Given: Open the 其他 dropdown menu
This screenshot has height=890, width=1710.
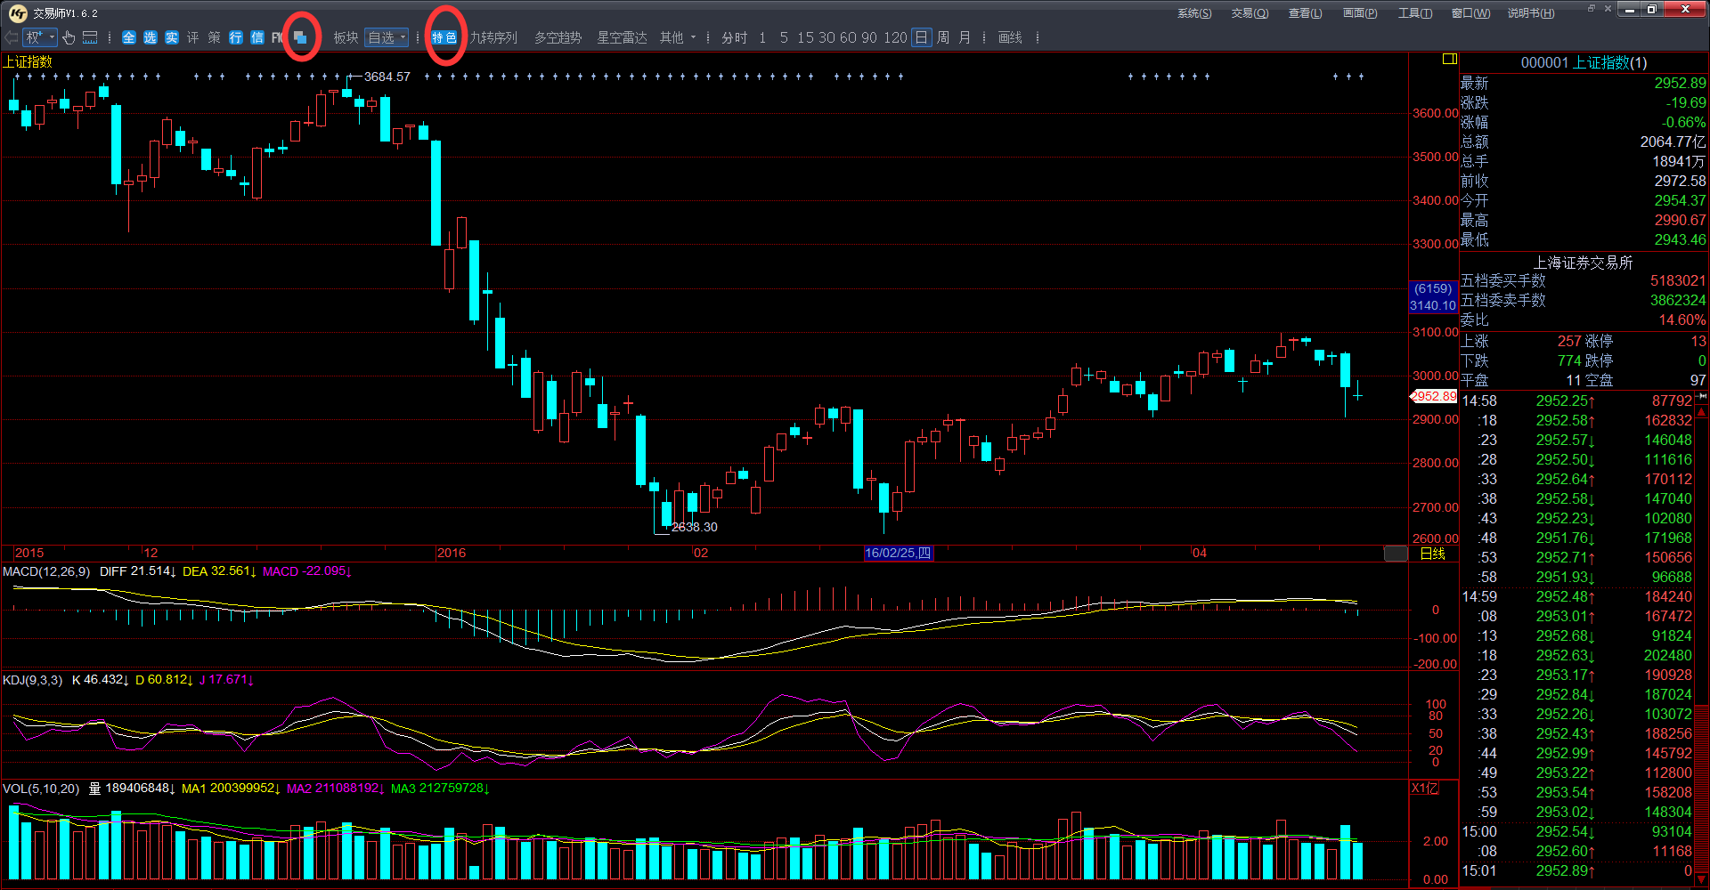Looking at the screenshot, I should 678,37.
